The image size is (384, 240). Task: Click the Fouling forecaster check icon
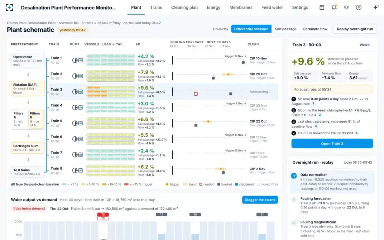pyautogui.click(x=294, y=199)
